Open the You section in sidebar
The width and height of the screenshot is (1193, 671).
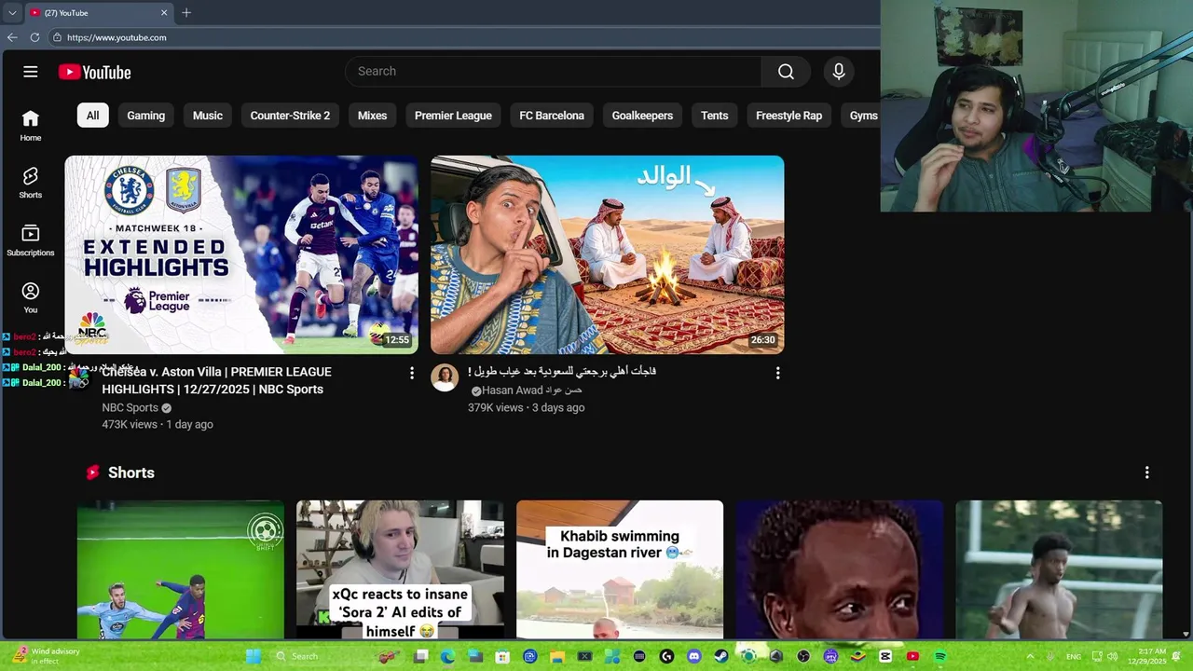(31, 298)
